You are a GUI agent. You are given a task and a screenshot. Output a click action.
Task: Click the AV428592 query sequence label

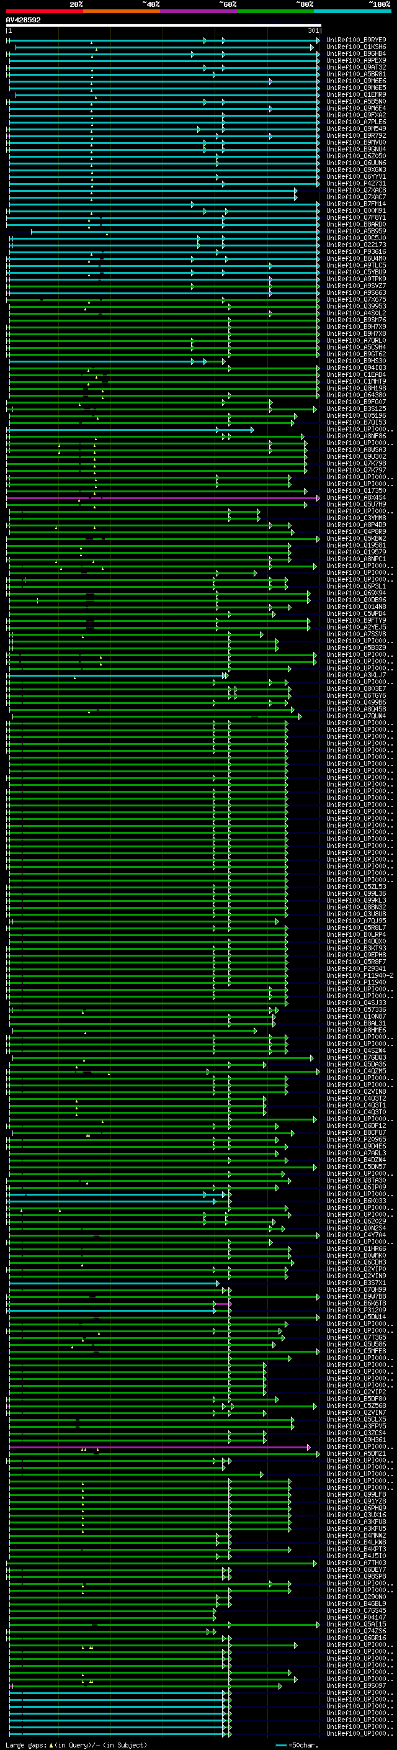tap(23, 20)
